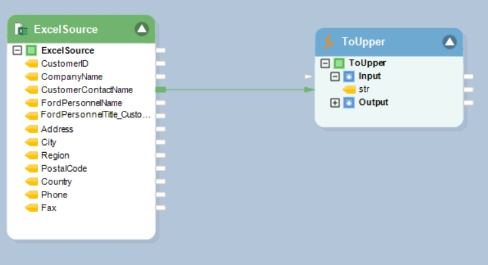Click the City field icon
The width and height of the screenshot is (488, 265).
pos(31,142)
